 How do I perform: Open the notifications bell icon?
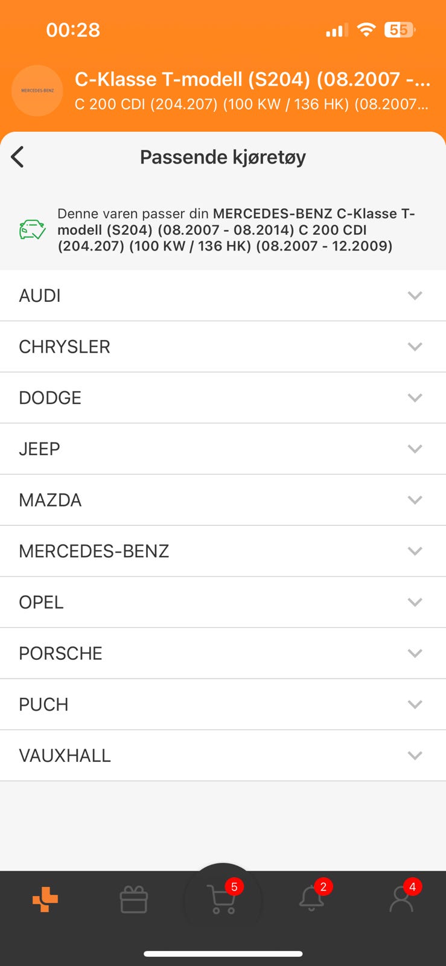click(x=311, y=898)
